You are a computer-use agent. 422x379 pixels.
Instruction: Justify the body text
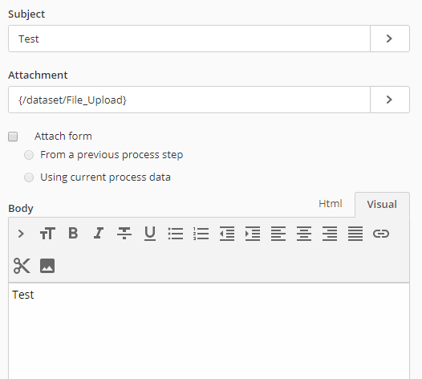355,234
